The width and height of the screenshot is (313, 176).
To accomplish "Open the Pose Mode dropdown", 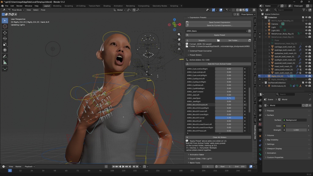I will click(x=17, y=10).
